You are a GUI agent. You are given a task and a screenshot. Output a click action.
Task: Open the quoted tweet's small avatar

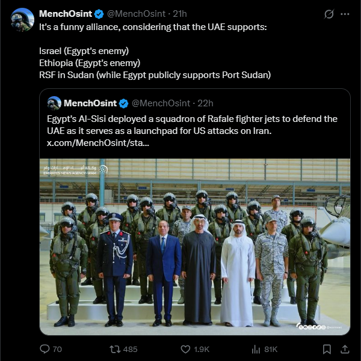[54, 103]
